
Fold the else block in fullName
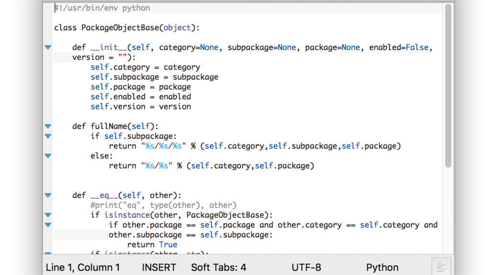coord(48,156)
